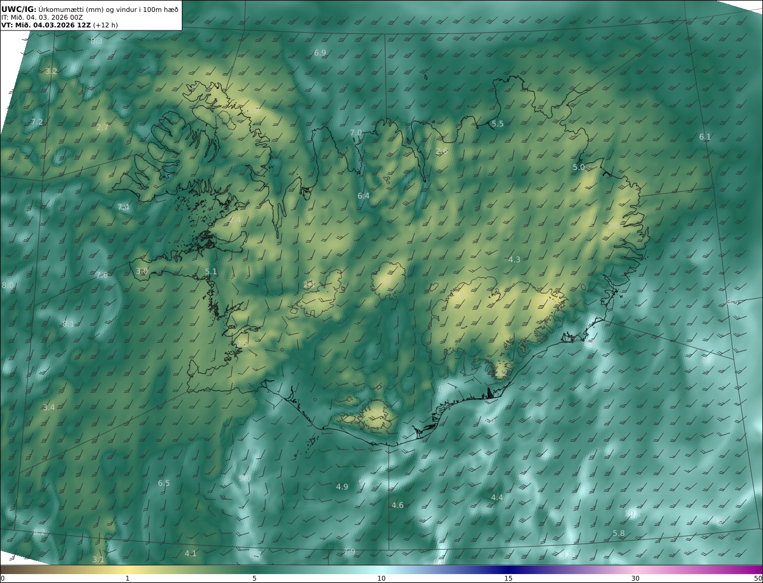
Task: Click the 7.2 value on the map
Action: (37, 122)
